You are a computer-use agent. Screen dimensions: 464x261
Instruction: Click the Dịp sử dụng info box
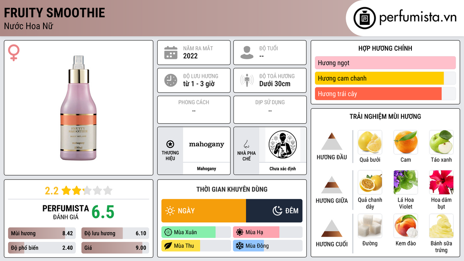[270, 110]
